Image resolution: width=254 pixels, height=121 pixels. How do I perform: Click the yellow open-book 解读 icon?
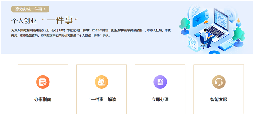click(x=101, y=82)
